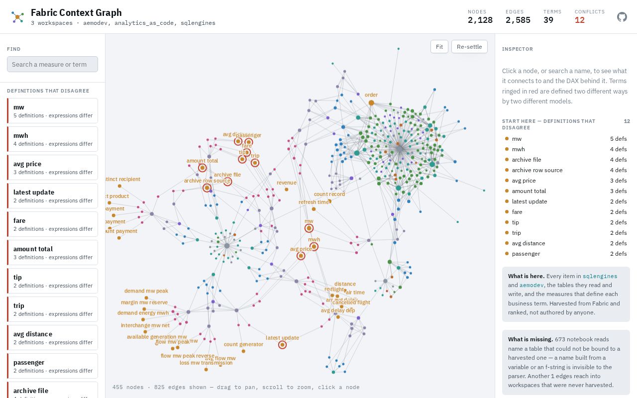
Task: Choose 'fare' in the inspector list
Action: pos(566,212)
